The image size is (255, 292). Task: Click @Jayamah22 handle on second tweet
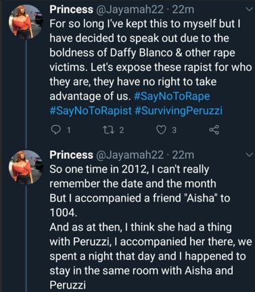tap(130, 155)
